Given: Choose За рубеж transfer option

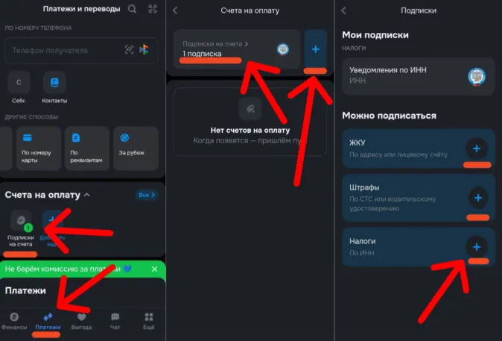Looking at the screenshot, I should 136,148.
